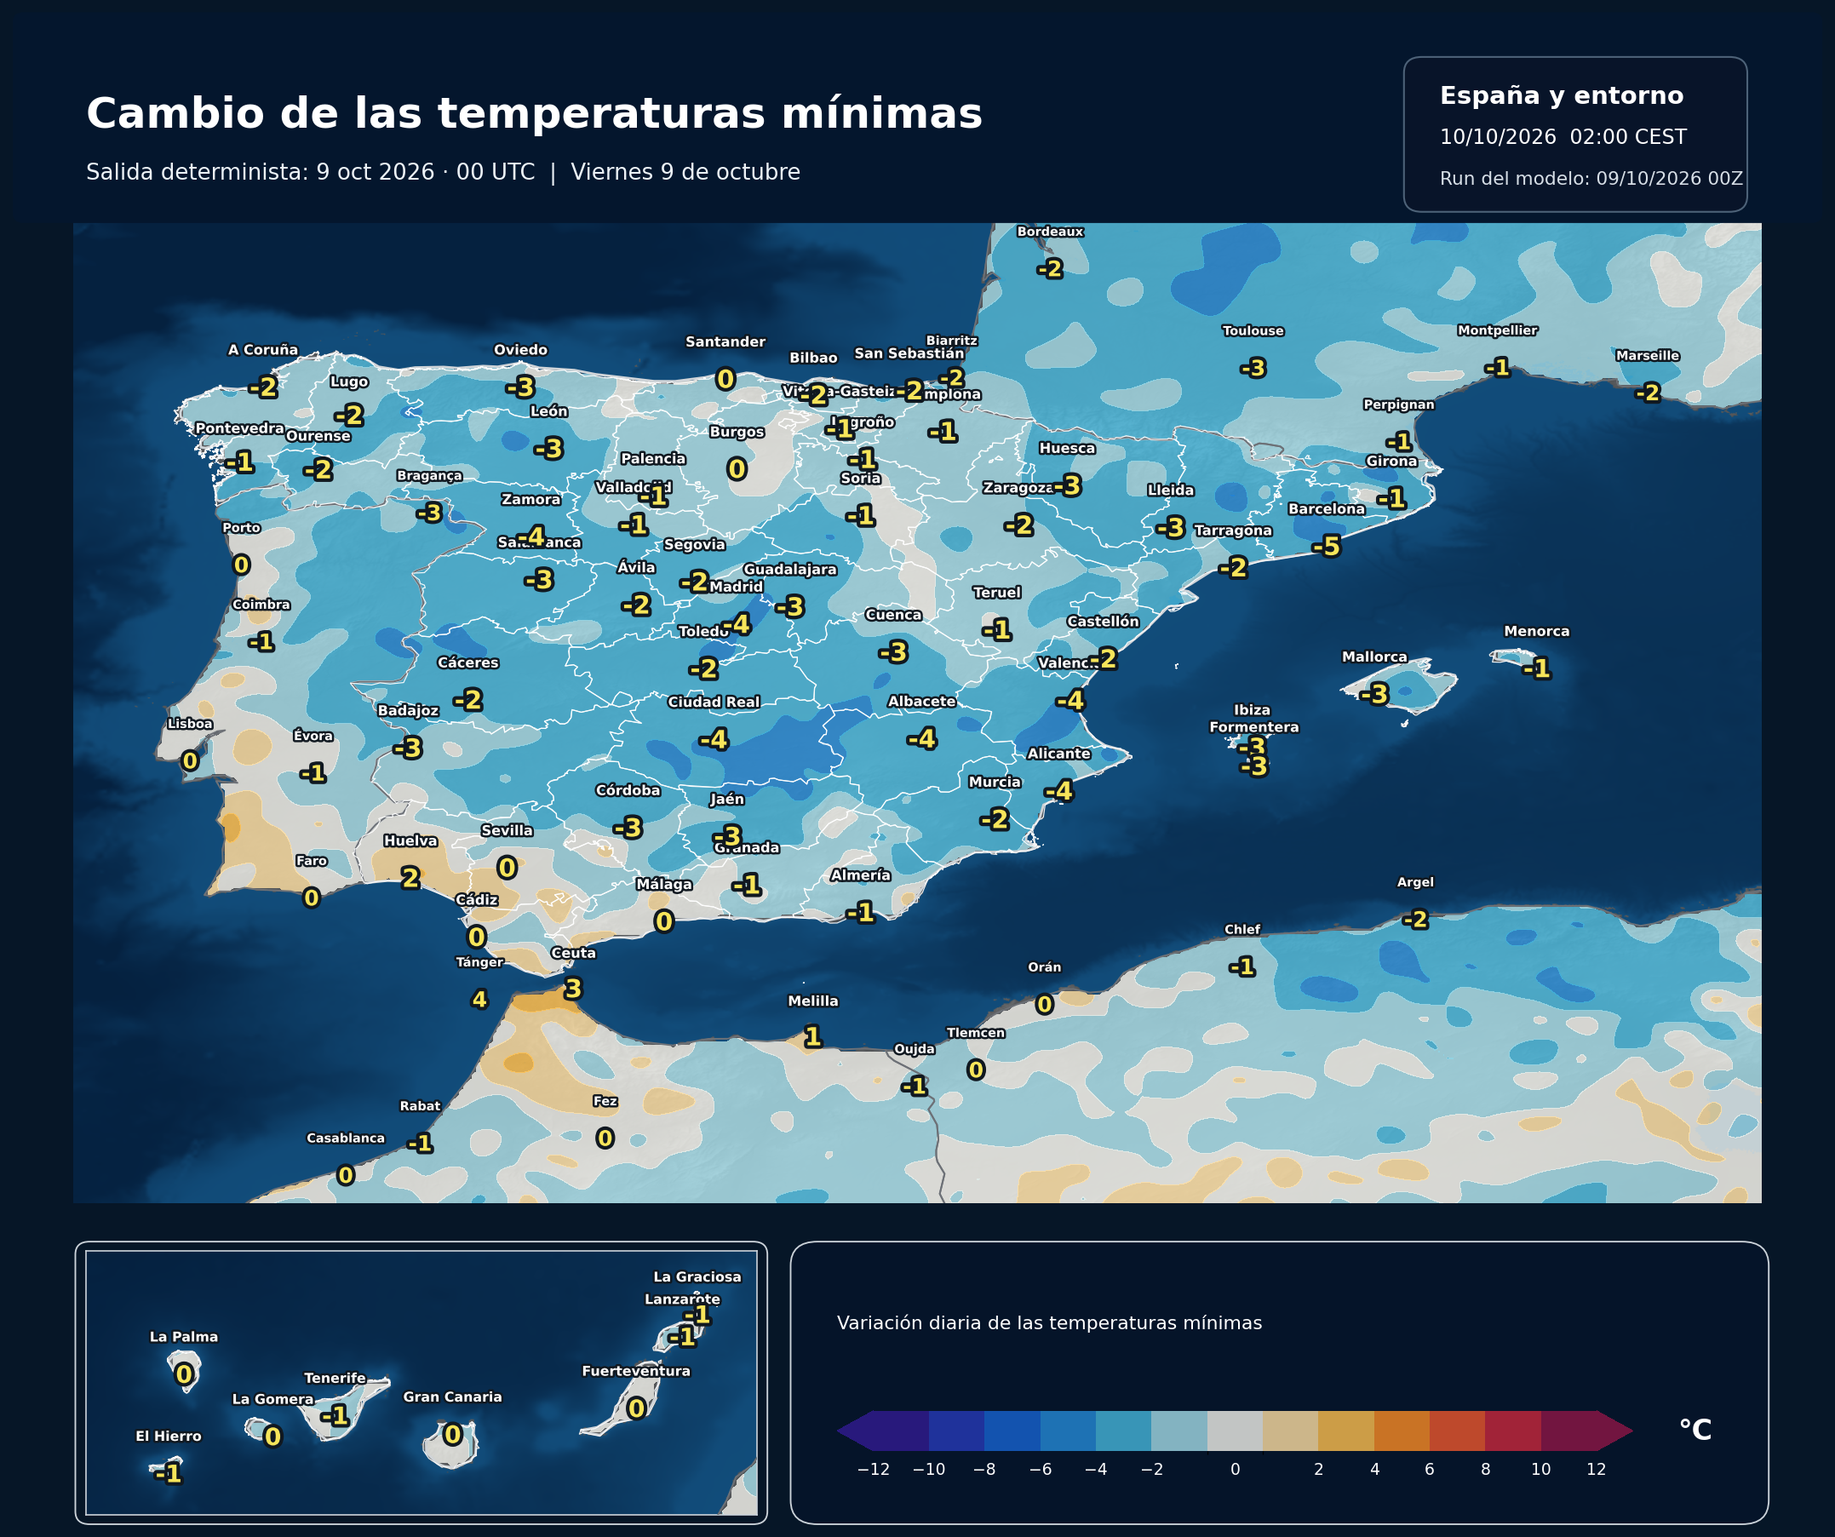Screen dimensions: 1835x1537
Task: Click the Bordeaux city label
Action: (x=1049, y=232)
